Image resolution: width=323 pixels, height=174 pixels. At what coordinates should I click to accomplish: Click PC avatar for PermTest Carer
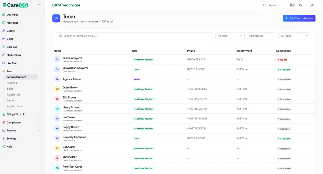tap(57, 168)
